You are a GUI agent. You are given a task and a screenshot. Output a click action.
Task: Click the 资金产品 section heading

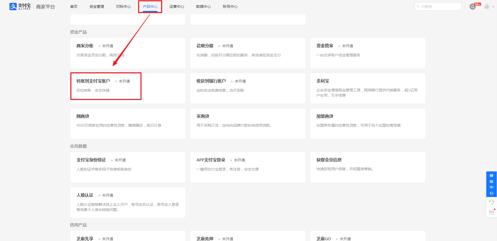[78, 32]
